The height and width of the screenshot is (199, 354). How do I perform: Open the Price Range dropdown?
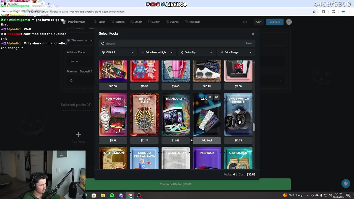pos(236,52)
